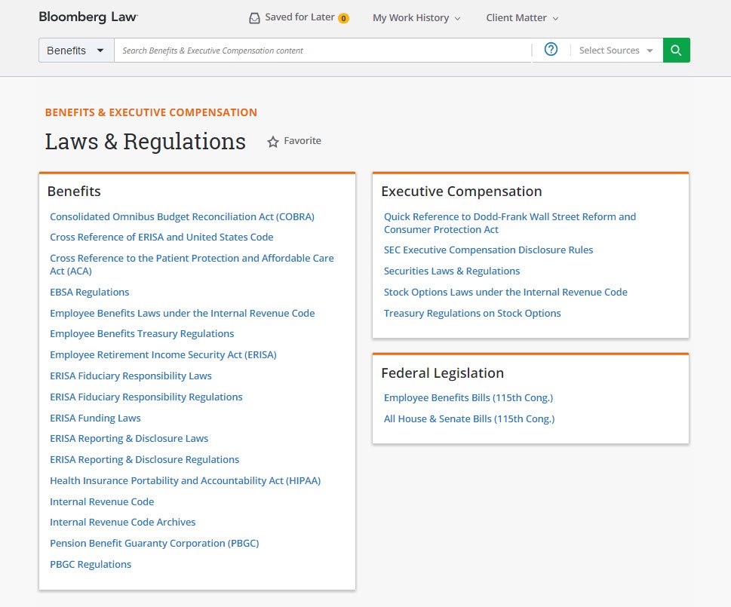Open the Benefits & Executive Compensation breadcrumb

click(151, 112)
